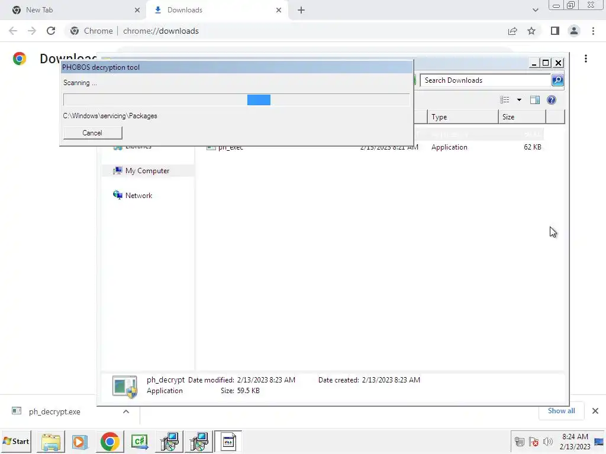Click the ph_decrypt details pane icon
The image size is (606, 454).
(124, 386)
